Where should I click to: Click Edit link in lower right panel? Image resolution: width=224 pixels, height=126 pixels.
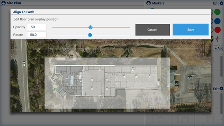(216, 89)
